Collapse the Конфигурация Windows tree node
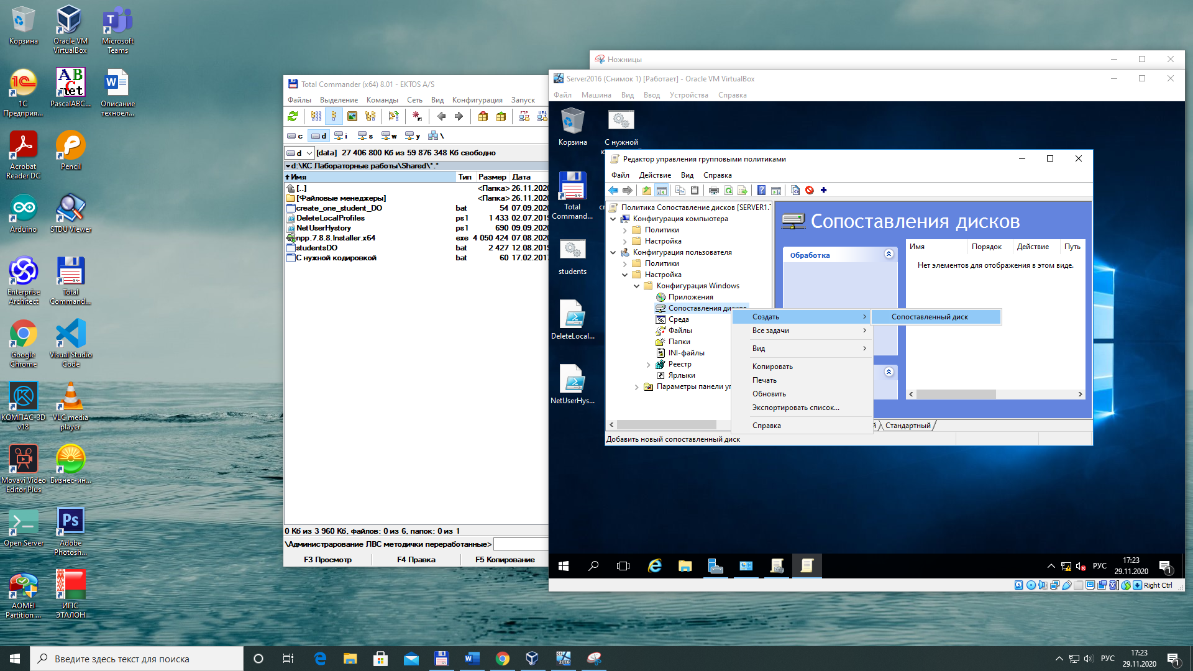 636,286
